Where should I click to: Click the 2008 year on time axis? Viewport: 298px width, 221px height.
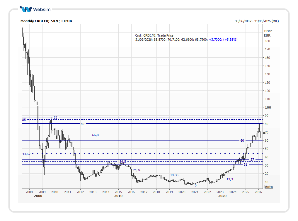coord(29,192)
